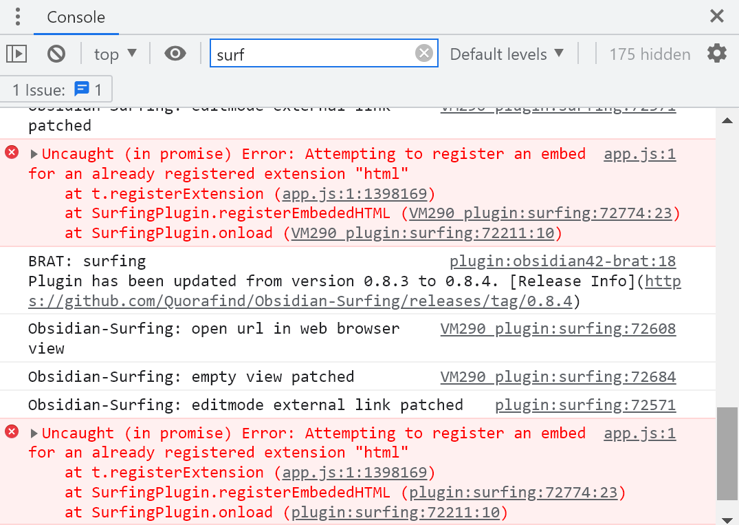
Task: Expand the second Uncaught error disclosure triangle
Action: tap(34, 433)
